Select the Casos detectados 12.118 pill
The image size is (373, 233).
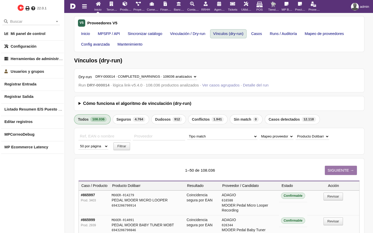pos(292,119)
